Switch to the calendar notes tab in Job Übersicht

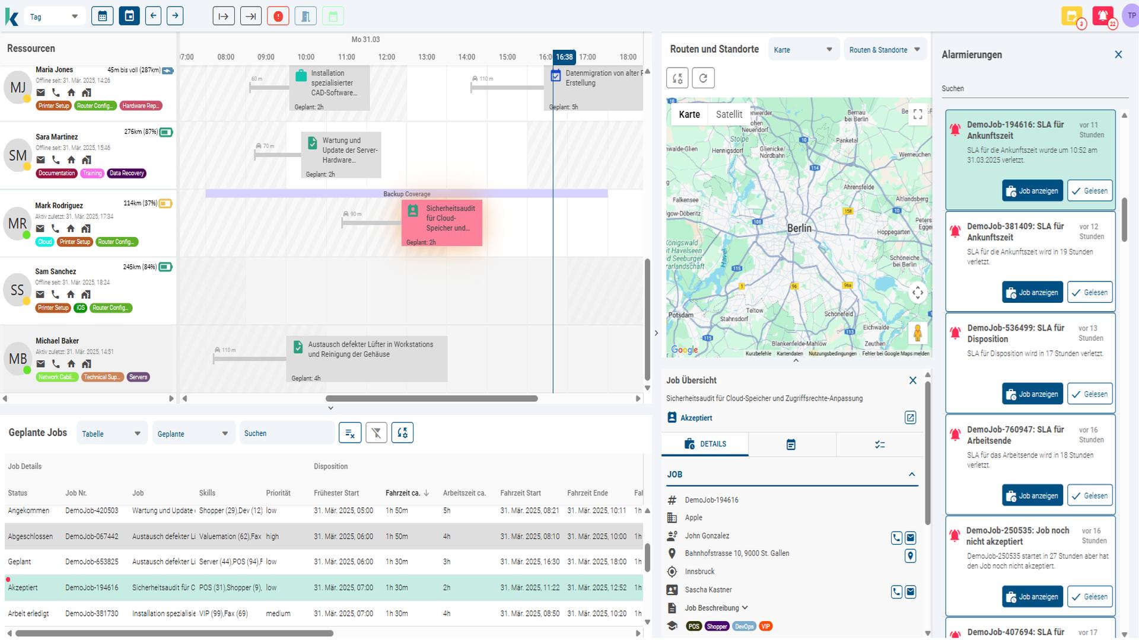pos(791,444)
